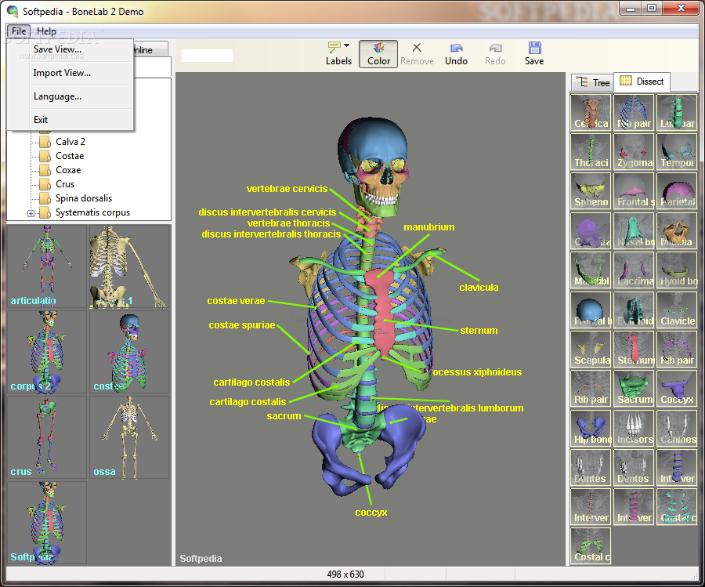Image resolution: width=705 pixels, height=587 pixels.
Task: Select the Zygomatic bone dissect icon
Action: (x=634, y=151)
